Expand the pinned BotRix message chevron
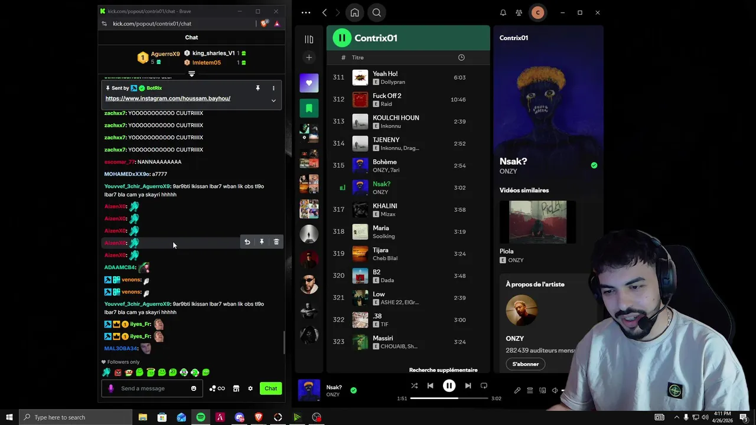This screenshot has height=425, width=756. point(273,100)
